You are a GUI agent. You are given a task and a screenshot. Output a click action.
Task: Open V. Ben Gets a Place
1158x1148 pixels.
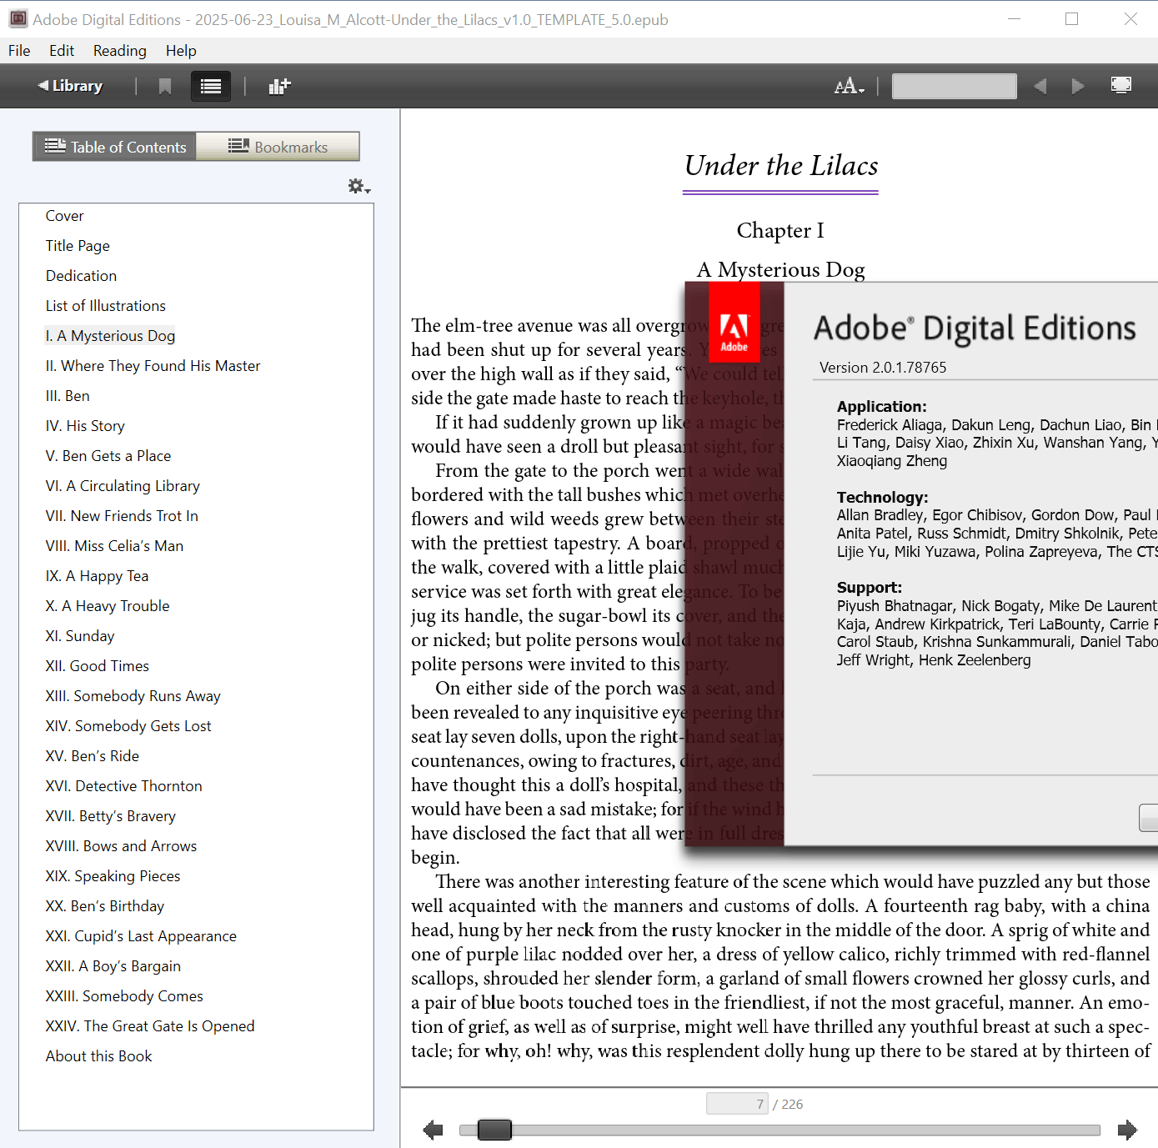tap(108, 456)
